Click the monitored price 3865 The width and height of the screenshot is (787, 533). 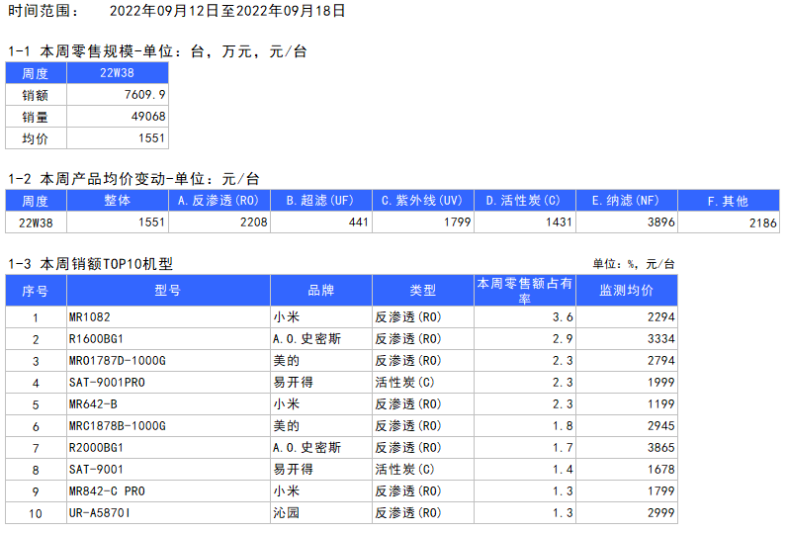pyautogui.click(x=661, y=448)
